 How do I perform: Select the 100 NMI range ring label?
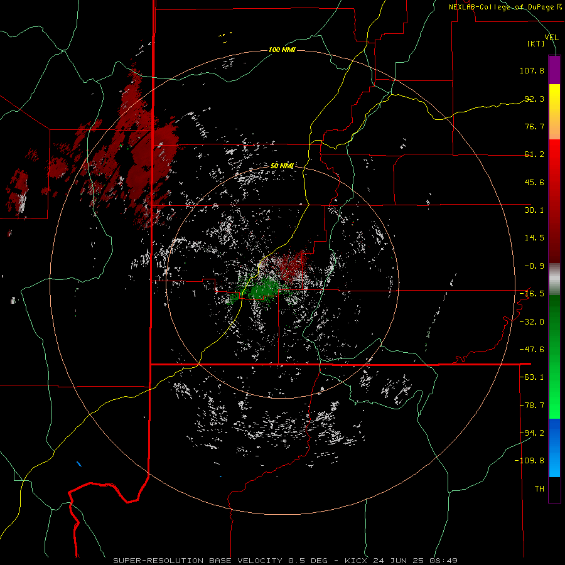point(282,50)
